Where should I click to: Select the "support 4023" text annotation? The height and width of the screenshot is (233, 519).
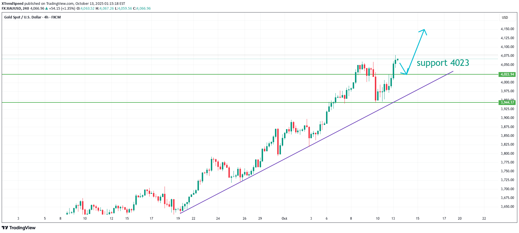[x=443, y=63]
